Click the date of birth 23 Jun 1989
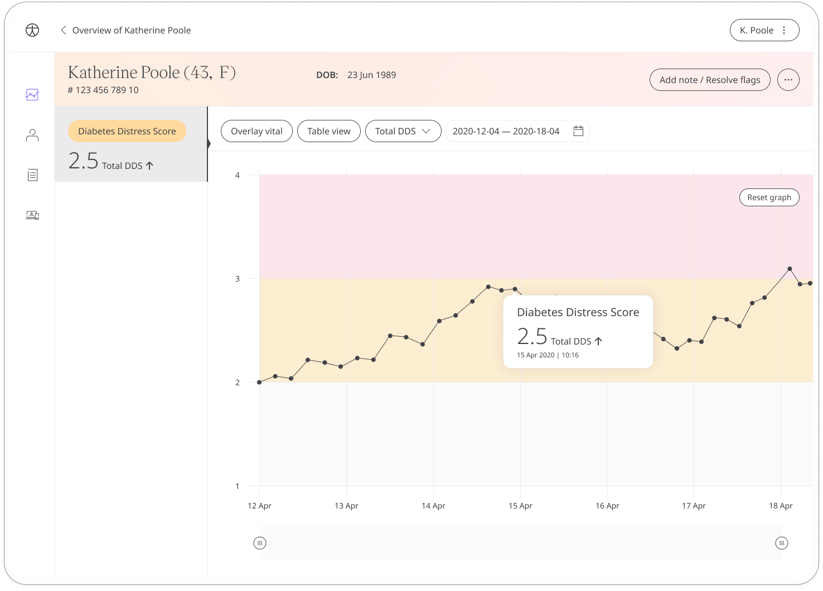The height and width of the screenshot is (591, 823). click(x=371, y=75)
